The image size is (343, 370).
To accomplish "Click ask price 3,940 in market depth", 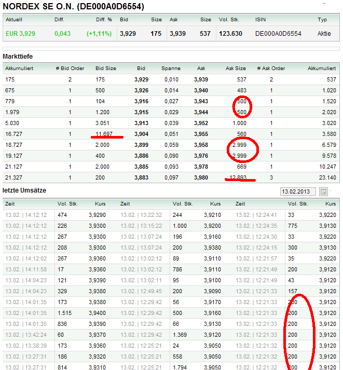I will pos(201,90).
